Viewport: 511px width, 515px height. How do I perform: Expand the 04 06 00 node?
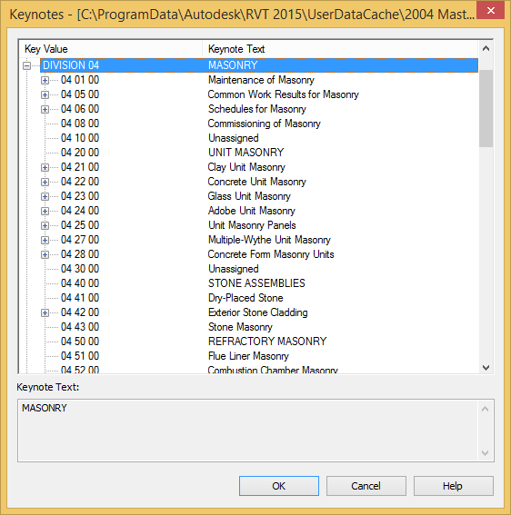pyautogui.click(x=45, y=109)
